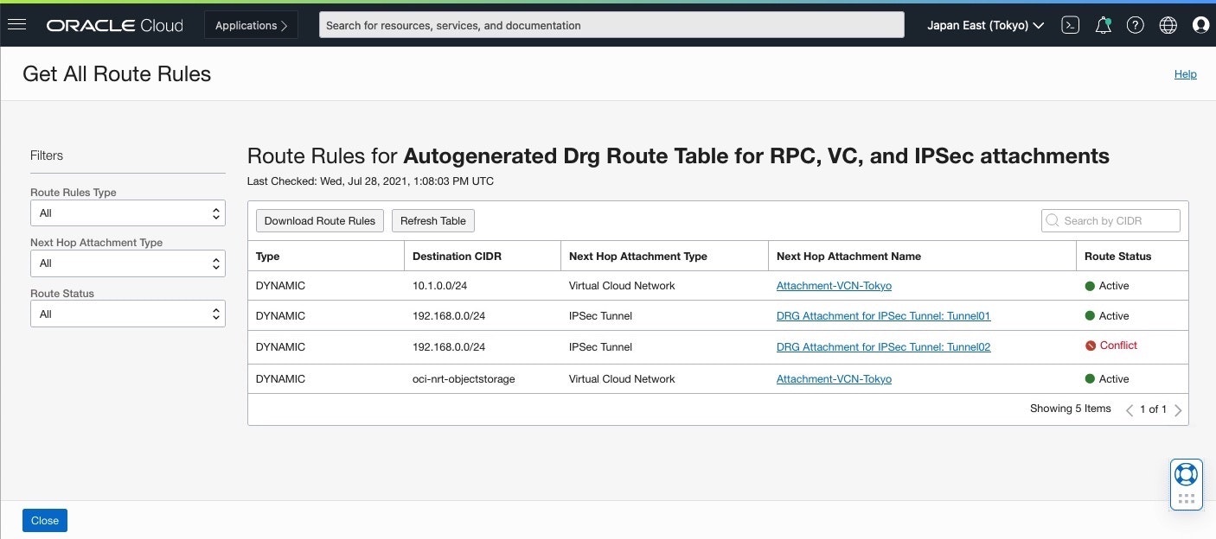Click the Last Checked timestamp text

[370, 181]
